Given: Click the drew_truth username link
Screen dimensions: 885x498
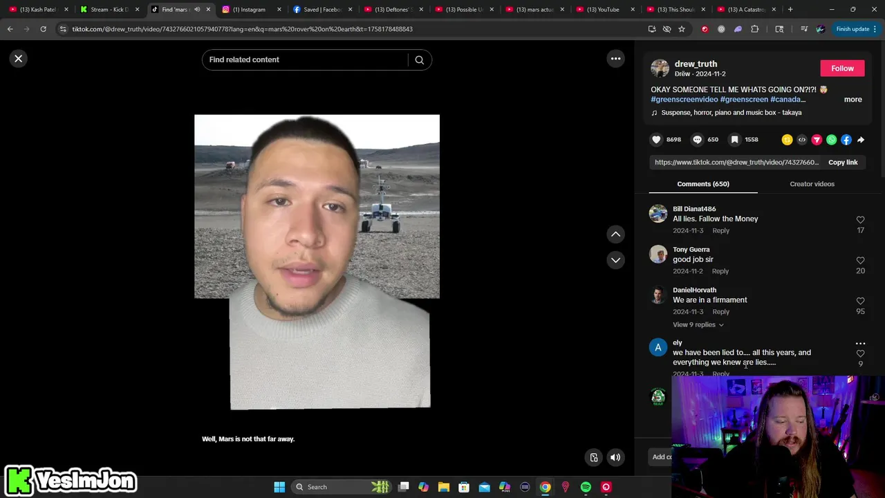Looking at the screenshot, I should click(x=696, y=64).
